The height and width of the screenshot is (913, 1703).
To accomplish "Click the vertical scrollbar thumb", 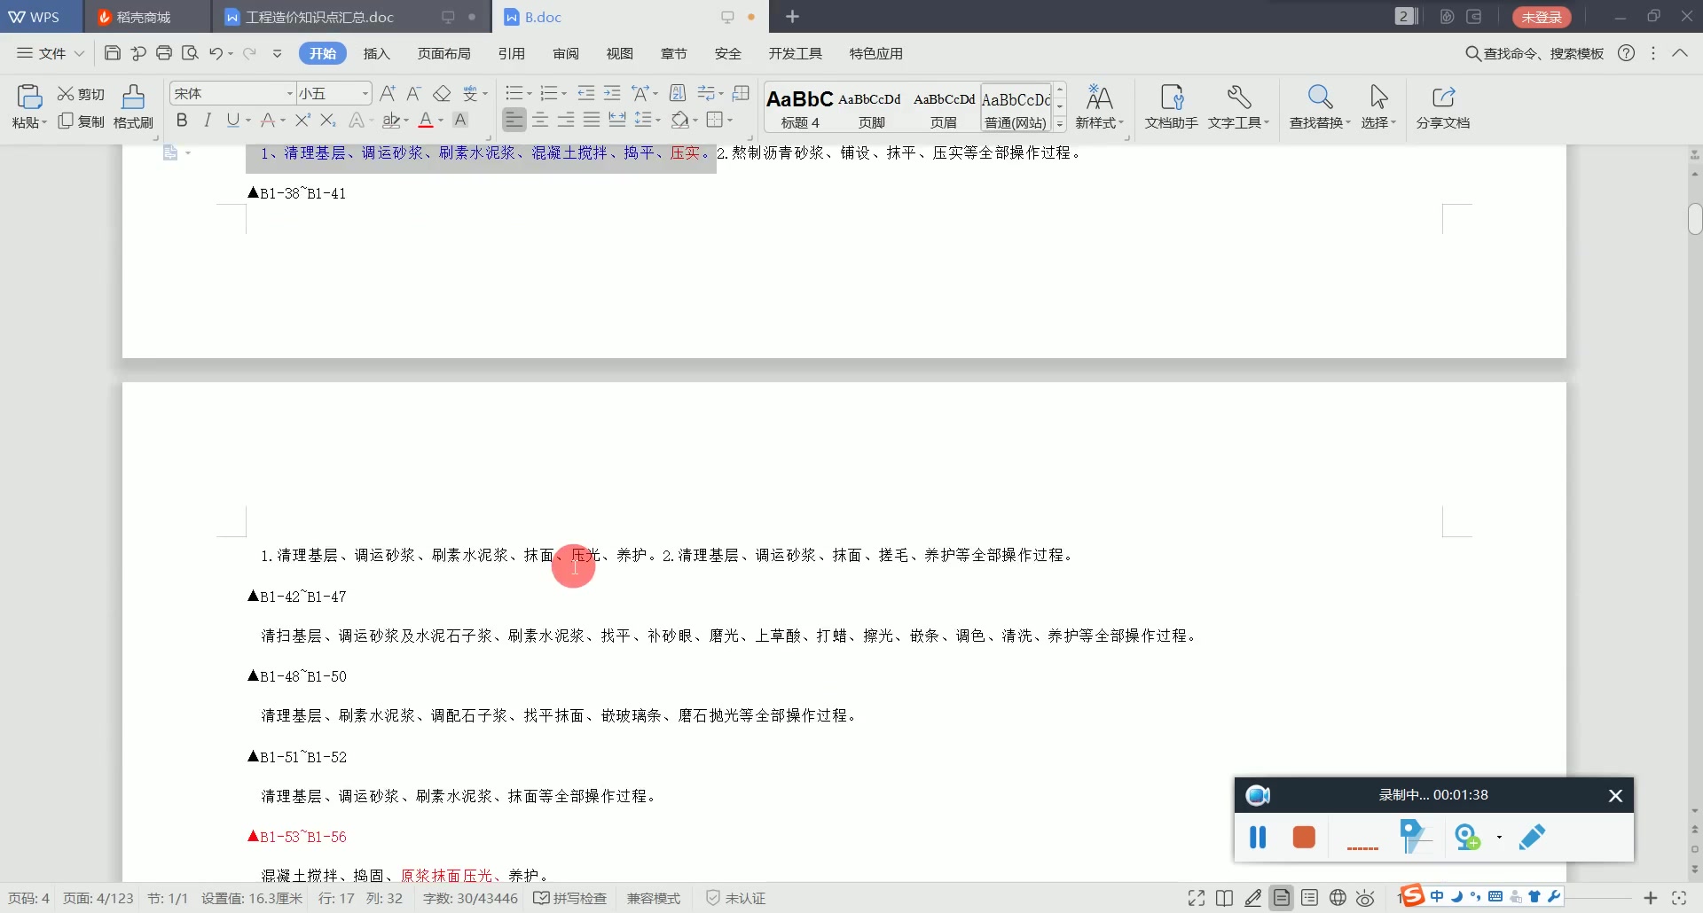I will click(x=1695, y=219).
